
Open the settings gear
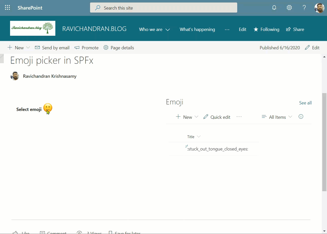(x=289, y=8)
